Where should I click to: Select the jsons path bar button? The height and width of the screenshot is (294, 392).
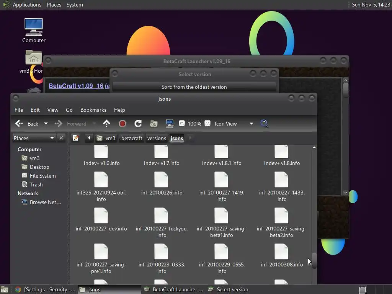177,138
